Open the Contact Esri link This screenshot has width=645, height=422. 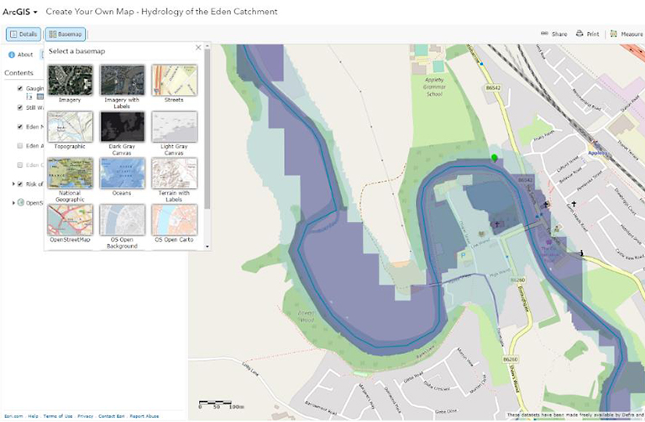[x=111, y=416]
